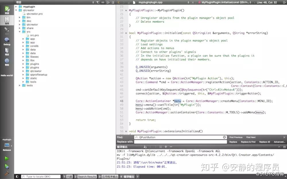The image size is (287, 179).
Task: Open the Search Results pane tab
Action: click(85, 177)
